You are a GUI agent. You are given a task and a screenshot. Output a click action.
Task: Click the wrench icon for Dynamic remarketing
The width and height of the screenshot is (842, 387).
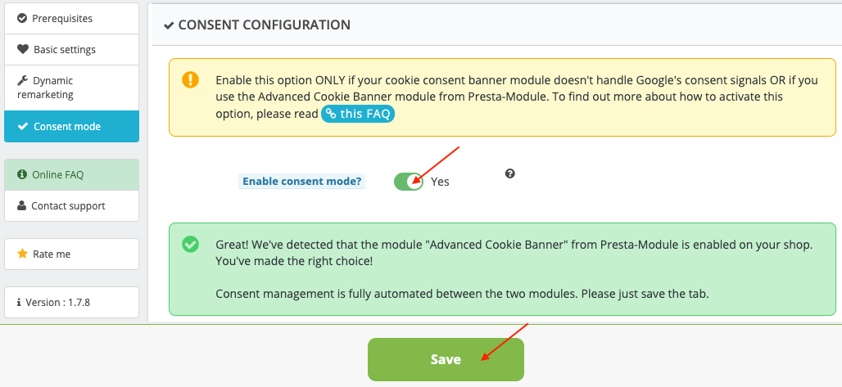[23, 80]
